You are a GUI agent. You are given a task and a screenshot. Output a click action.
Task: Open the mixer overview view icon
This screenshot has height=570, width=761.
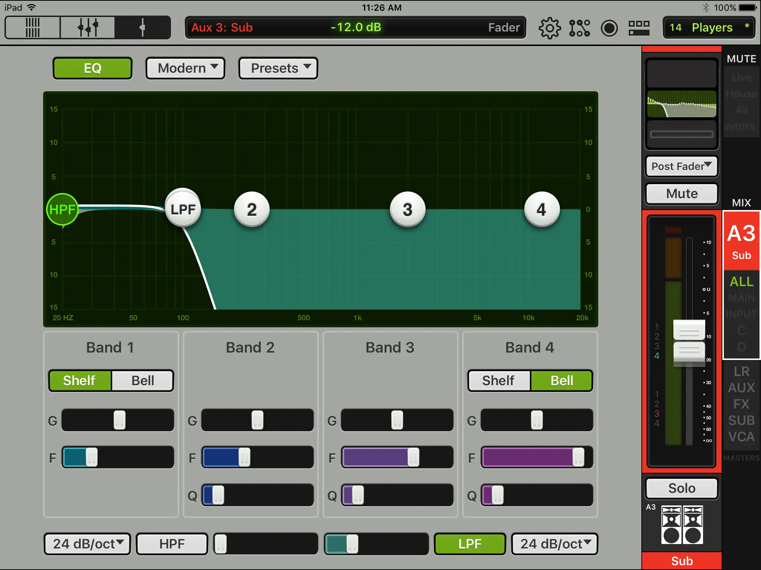tap(33, 27)
